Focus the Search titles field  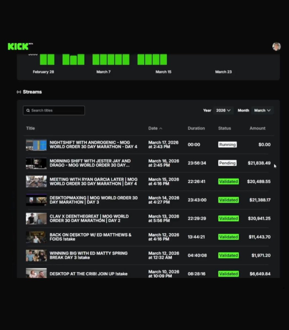coord(54,111)
